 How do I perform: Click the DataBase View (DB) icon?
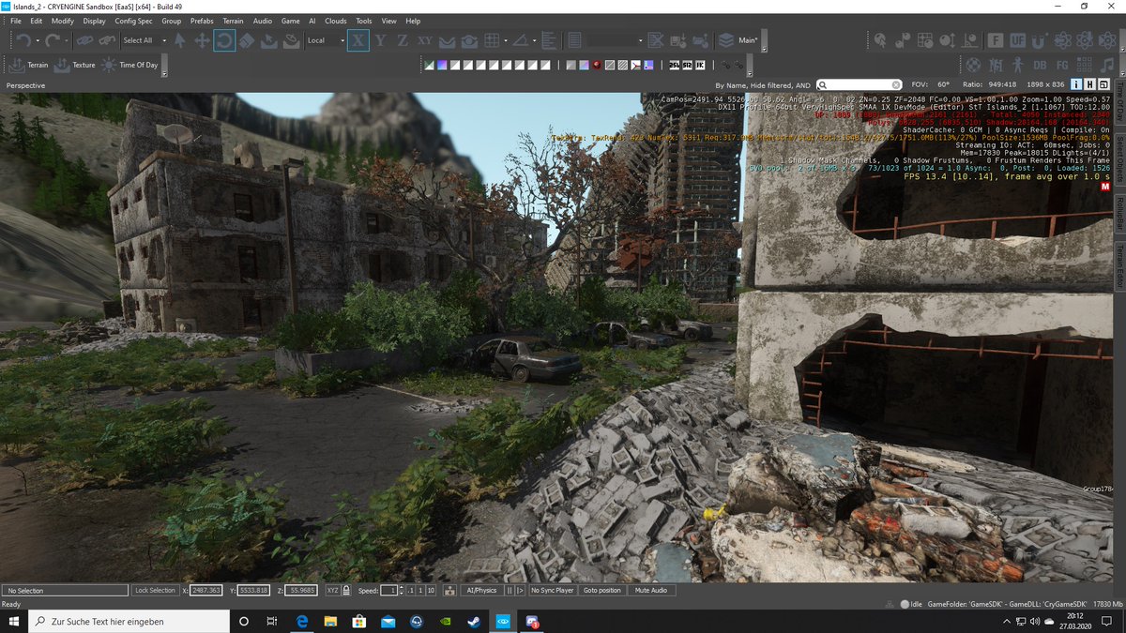click(1041, 65)
